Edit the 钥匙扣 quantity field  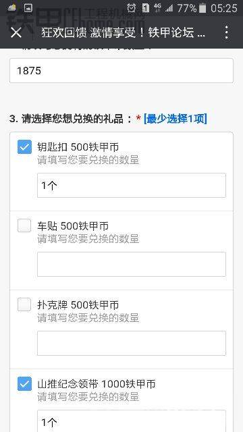pos(132,186)
